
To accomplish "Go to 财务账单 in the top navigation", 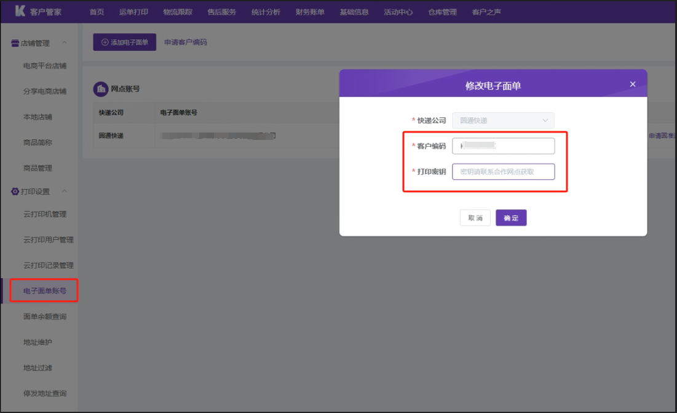I will [310, 12].
